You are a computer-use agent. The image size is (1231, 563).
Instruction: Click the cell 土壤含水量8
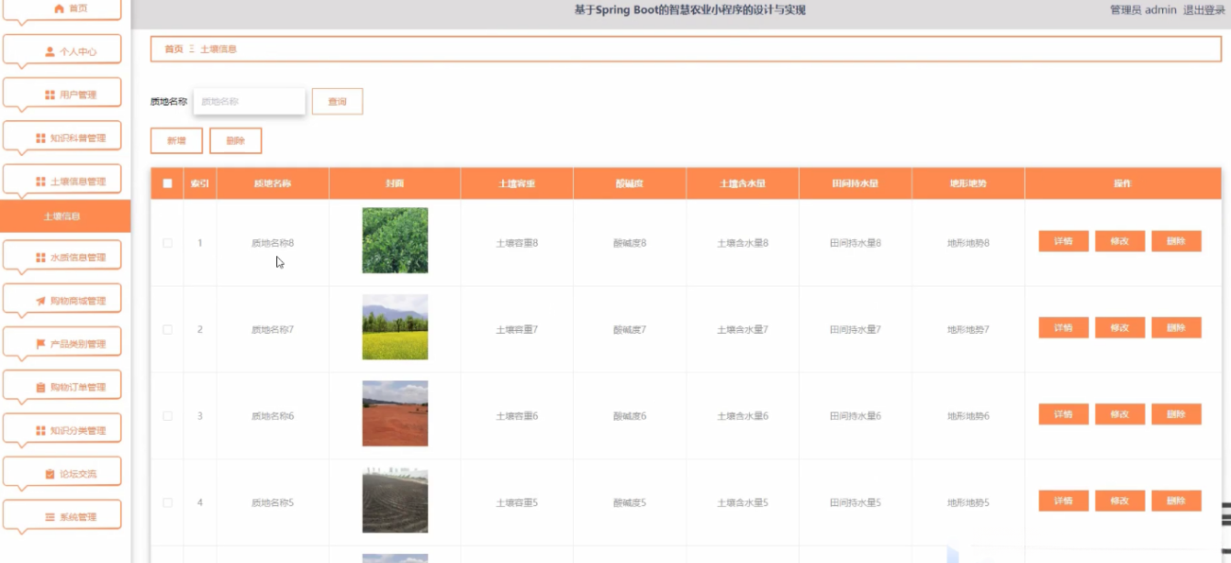click(743, 243)
